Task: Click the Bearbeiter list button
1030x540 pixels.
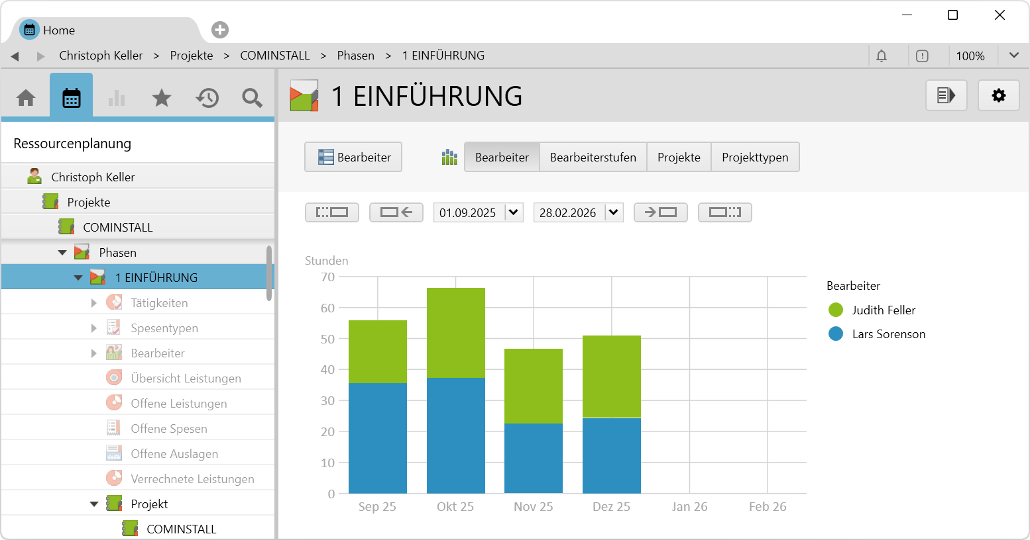Action: [x=353, y=157]
